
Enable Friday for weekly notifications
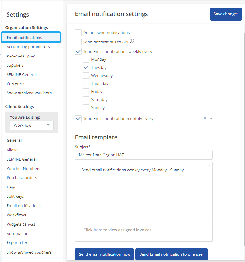(x=86, y=92)
